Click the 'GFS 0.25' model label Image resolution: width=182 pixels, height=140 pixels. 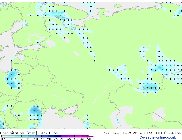tap(49, 133)
